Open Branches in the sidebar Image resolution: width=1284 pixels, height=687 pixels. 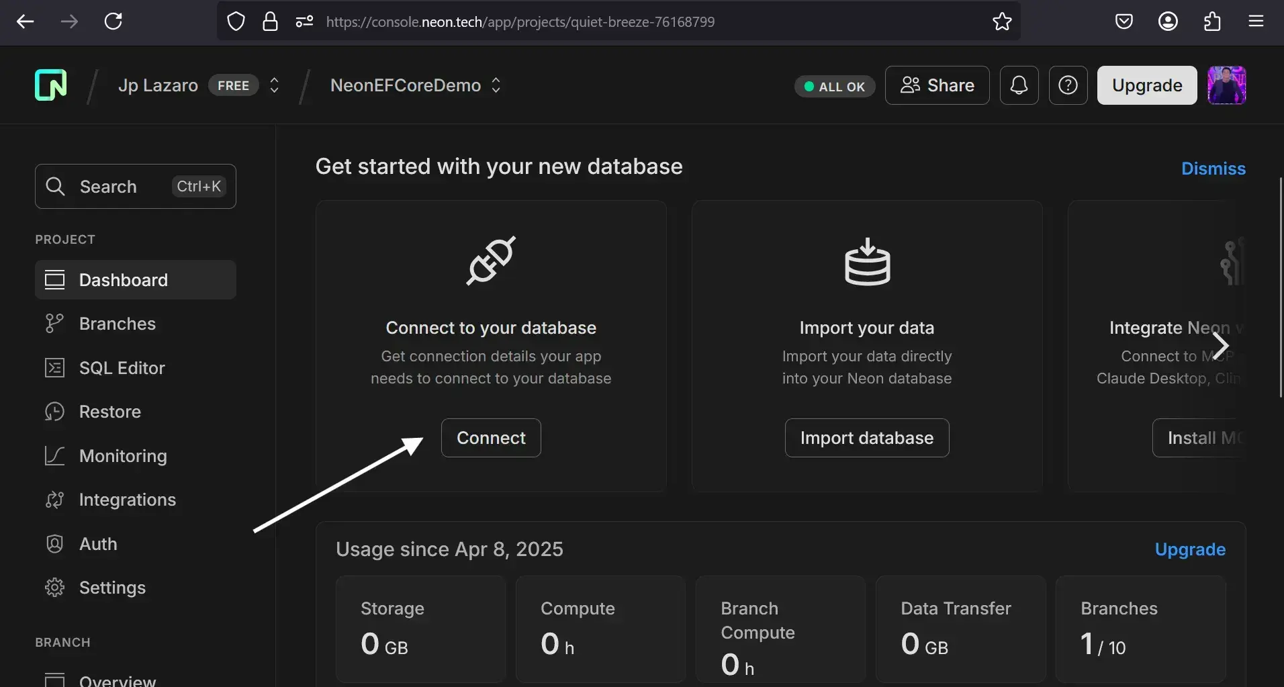[136, 324]
